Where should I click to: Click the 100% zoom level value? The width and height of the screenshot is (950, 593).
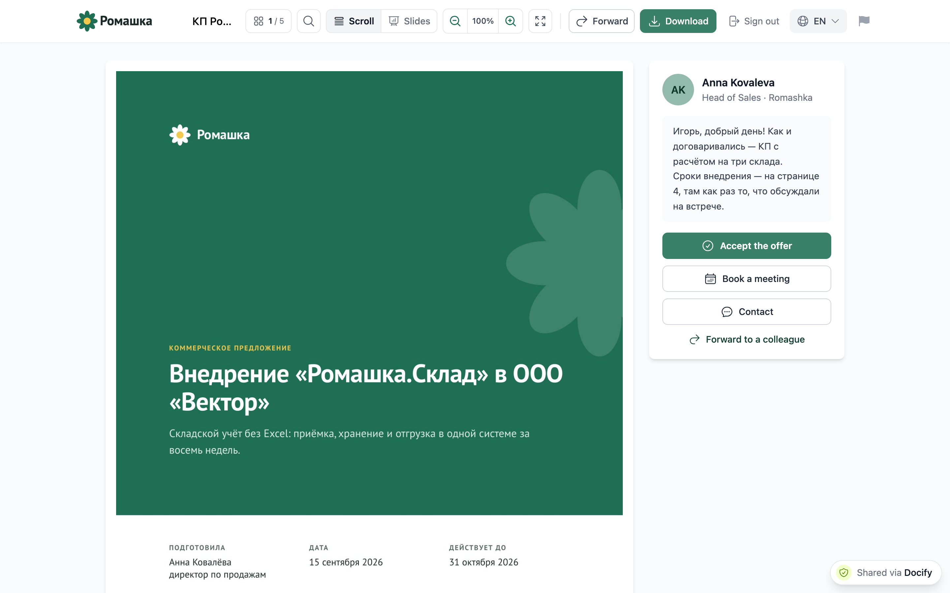tap(483, 21)
